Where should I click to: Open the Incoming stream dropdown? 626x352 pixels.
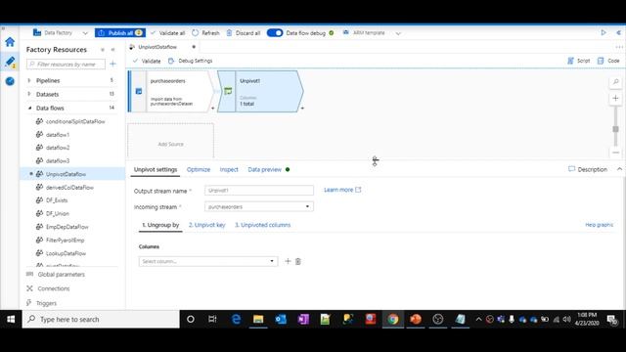pyautogui.click(x=259, y=206)
